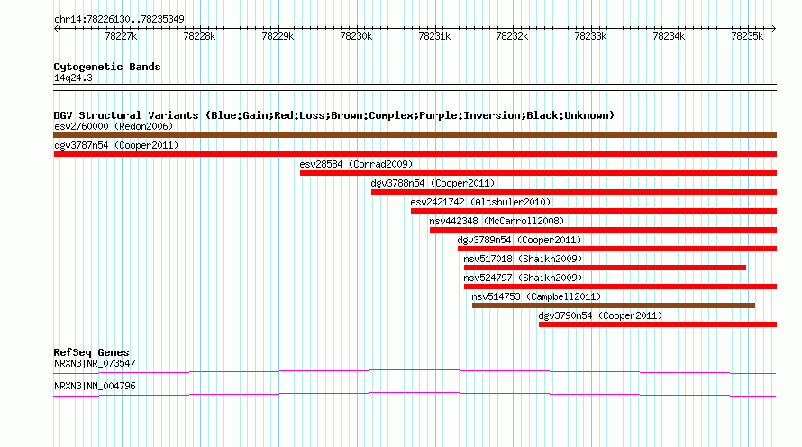Open the dgv3789n54 (Cooper2011) label
Screen dimensions: 802x447
pos(519,240)
